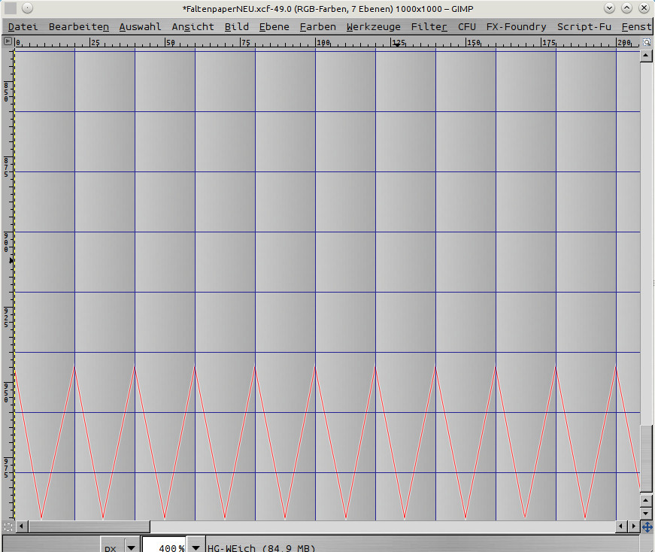Image resolution: width=655 pixels, height=552 pixels.
Task: Open the Script-Fu menu
Action: point(584,26)
